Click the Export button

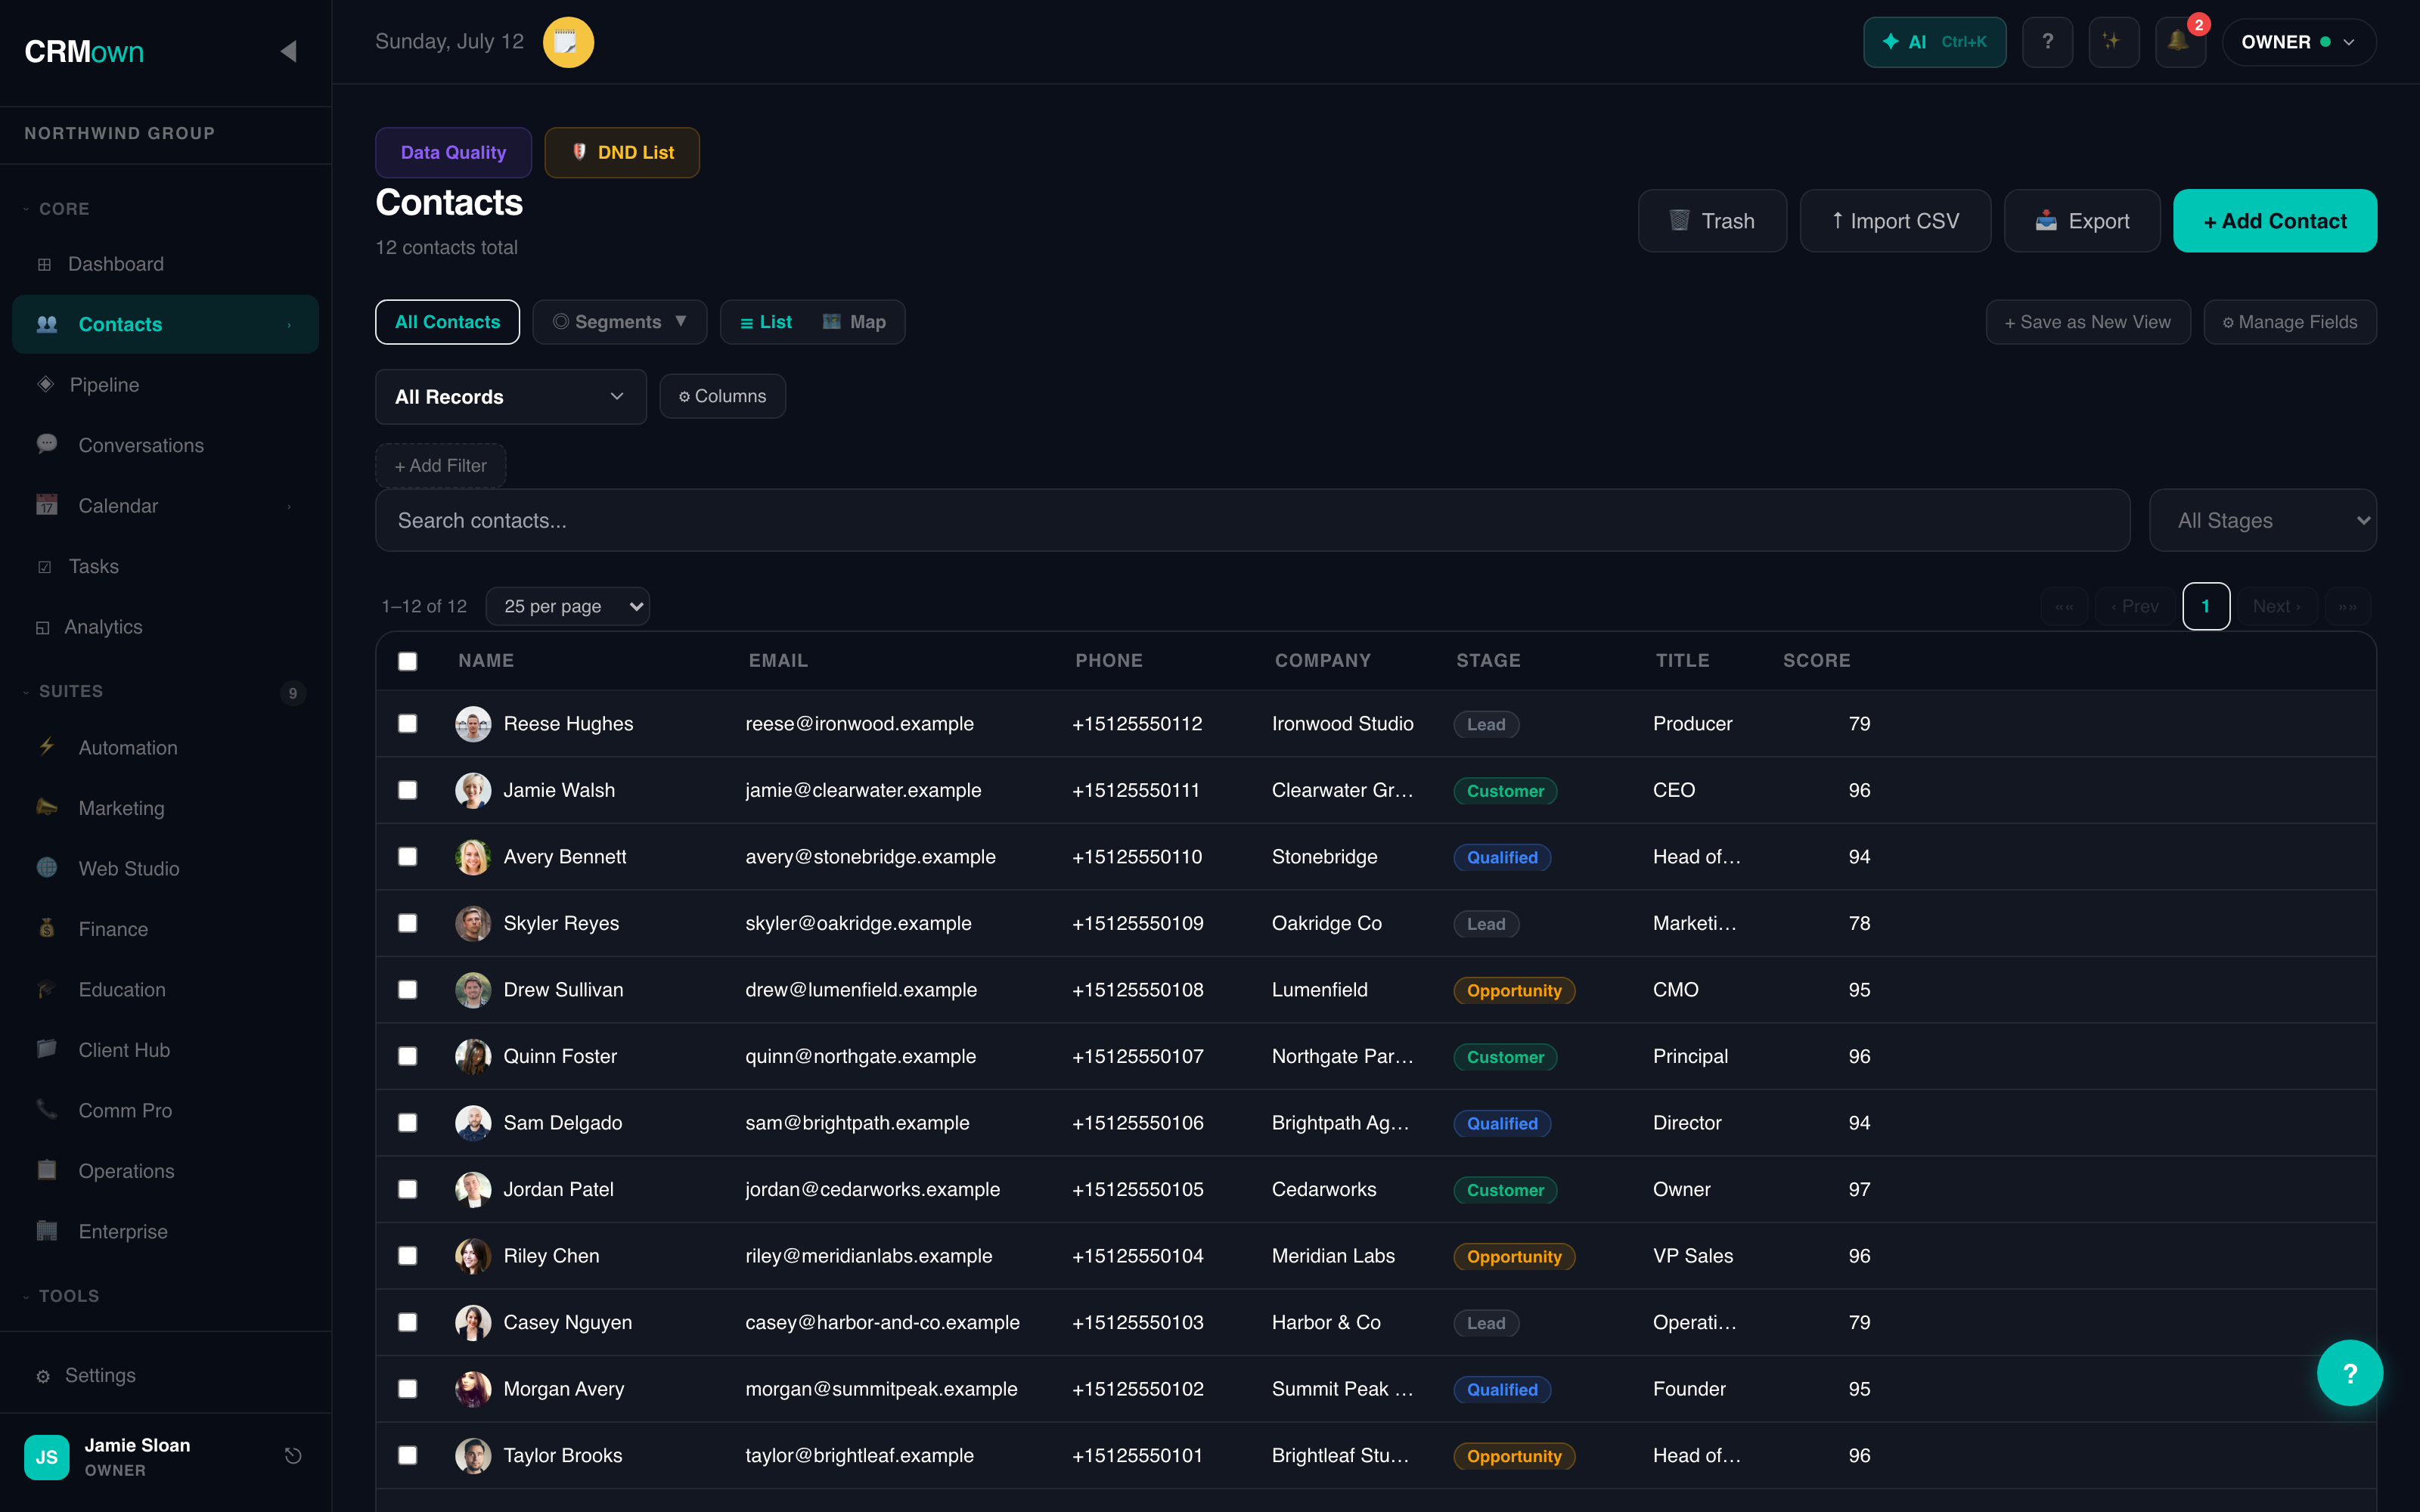[x=2082, y=221]
